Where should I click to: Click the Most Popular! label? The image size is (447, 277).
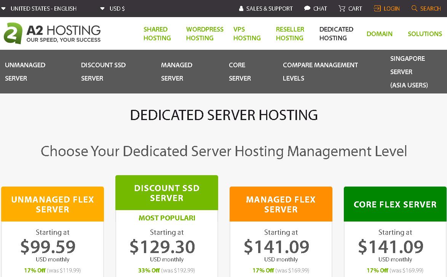pos(167,218)
